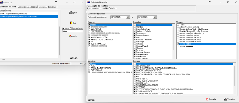Click the Cancelar icon button
This screenshot has height=103, width=239.
point(207,99)
